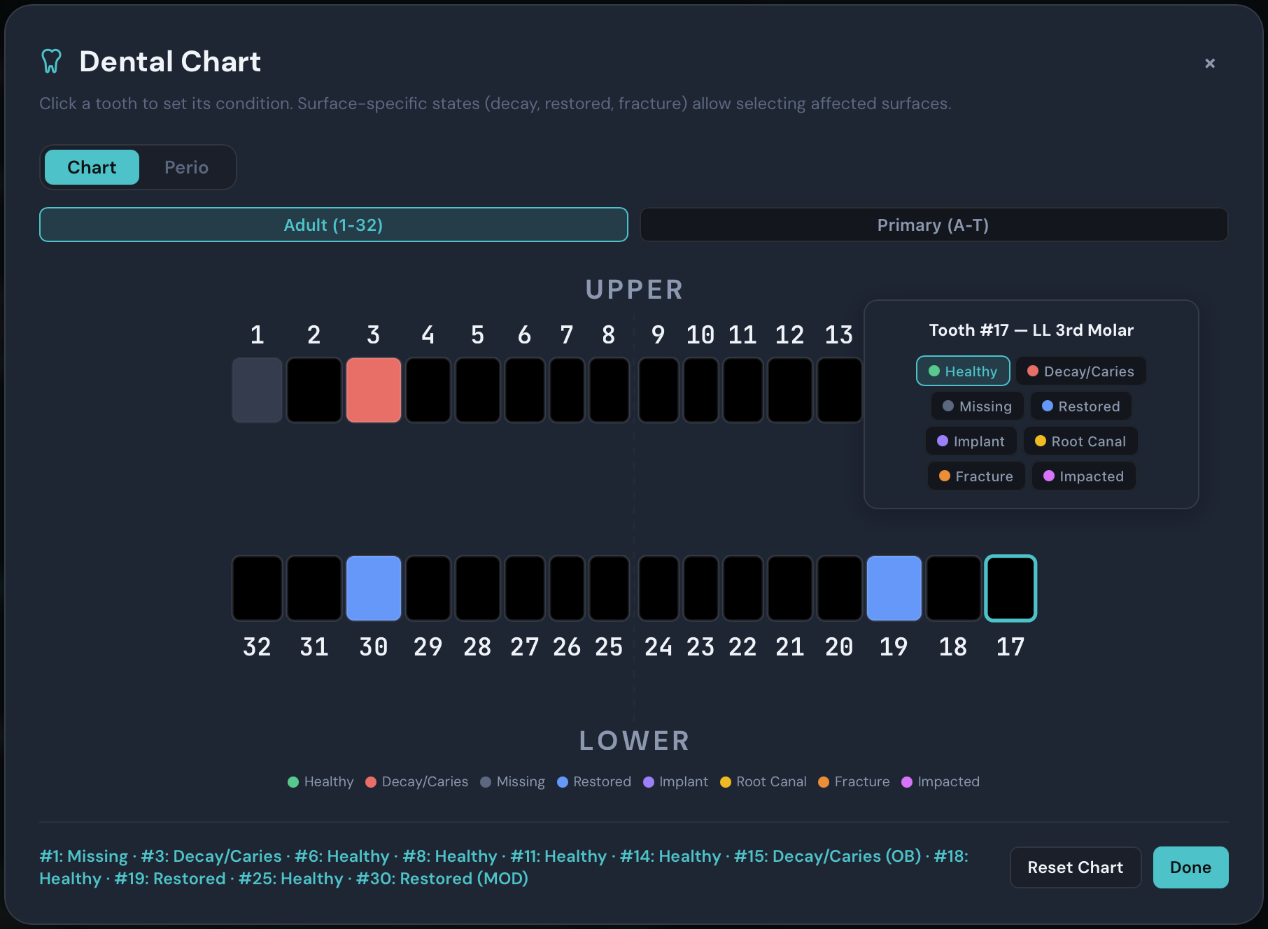Switch to the Perio tab

pos(185,167)
